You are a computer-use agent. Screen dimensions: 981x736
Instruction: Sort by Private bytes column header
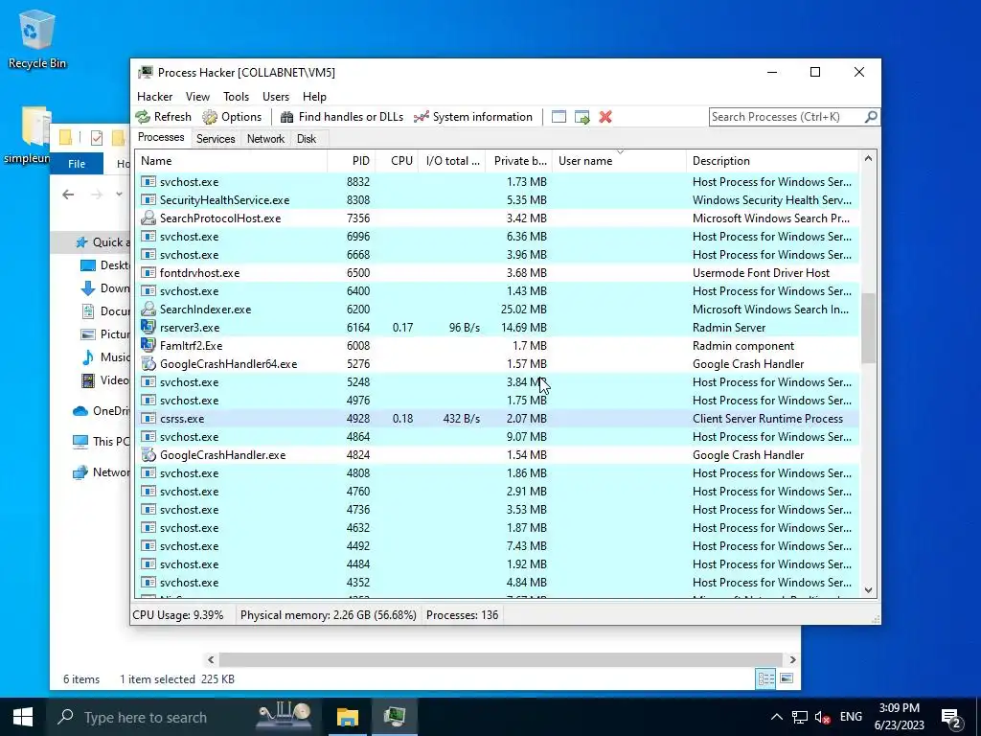click(x=518, y=161)
